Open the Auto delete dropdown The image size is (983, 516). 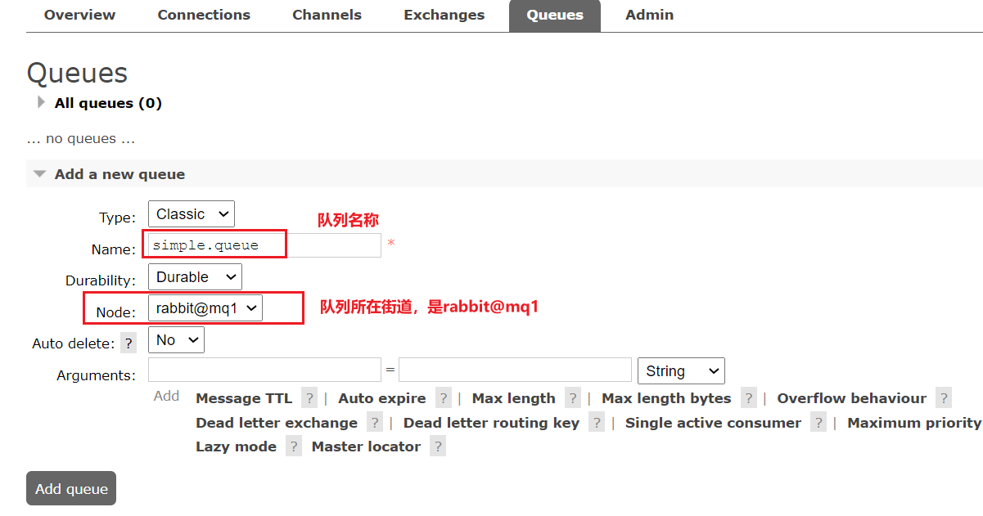point(176,340)
